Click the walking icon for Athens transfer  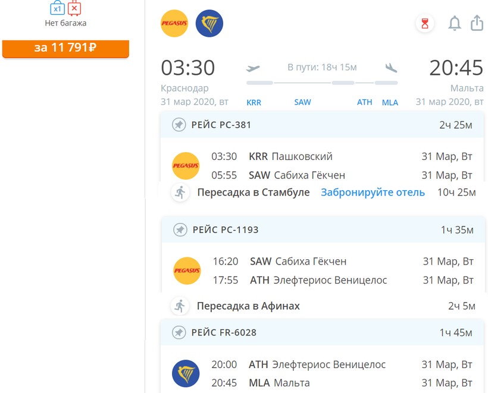179,306
